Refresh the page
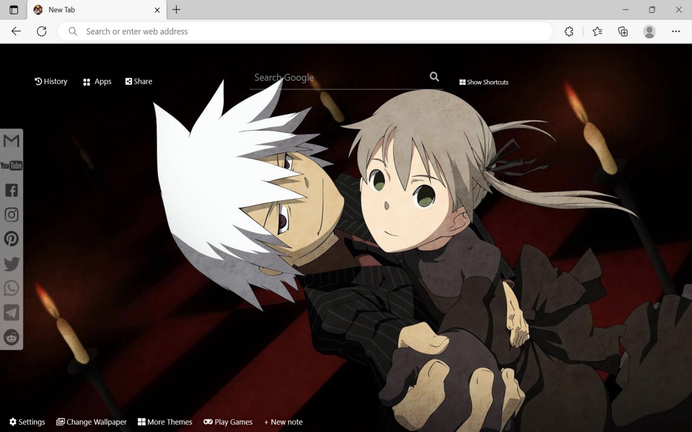Screen dimensions: 692x432 (42, 31)
